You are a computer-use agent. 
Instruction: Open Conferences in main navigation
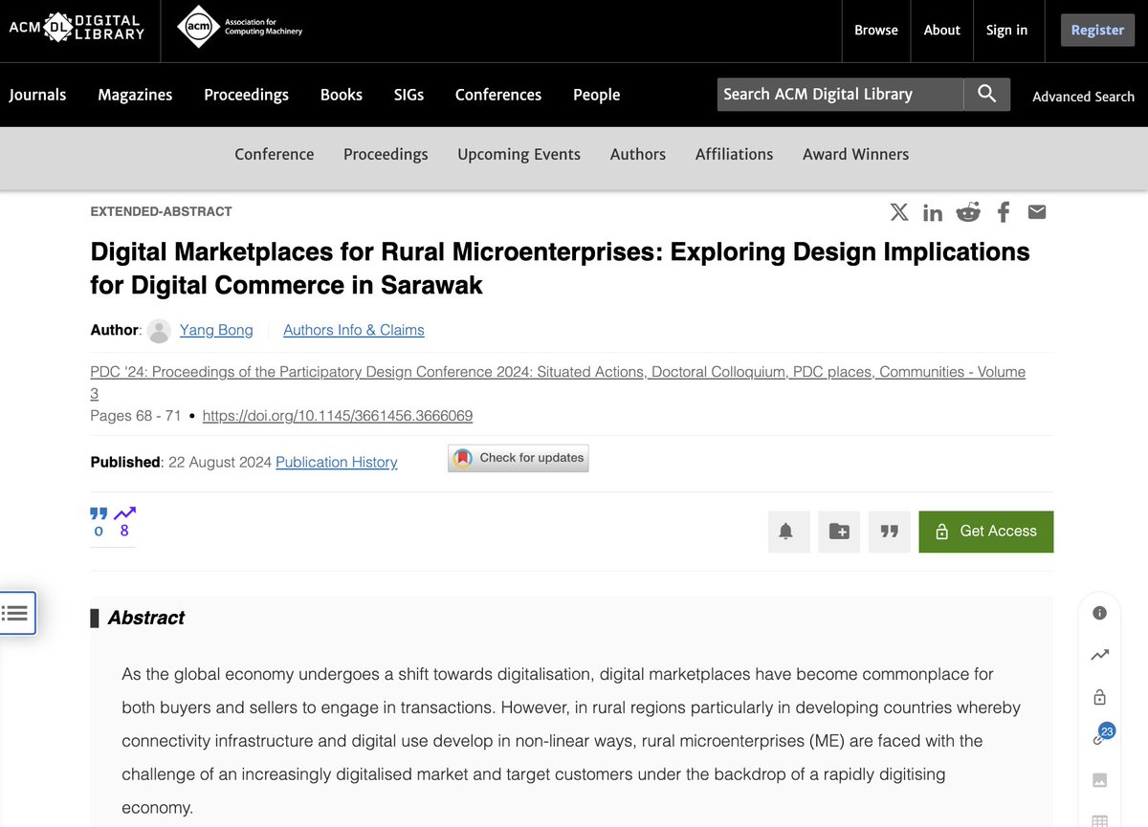498,95
